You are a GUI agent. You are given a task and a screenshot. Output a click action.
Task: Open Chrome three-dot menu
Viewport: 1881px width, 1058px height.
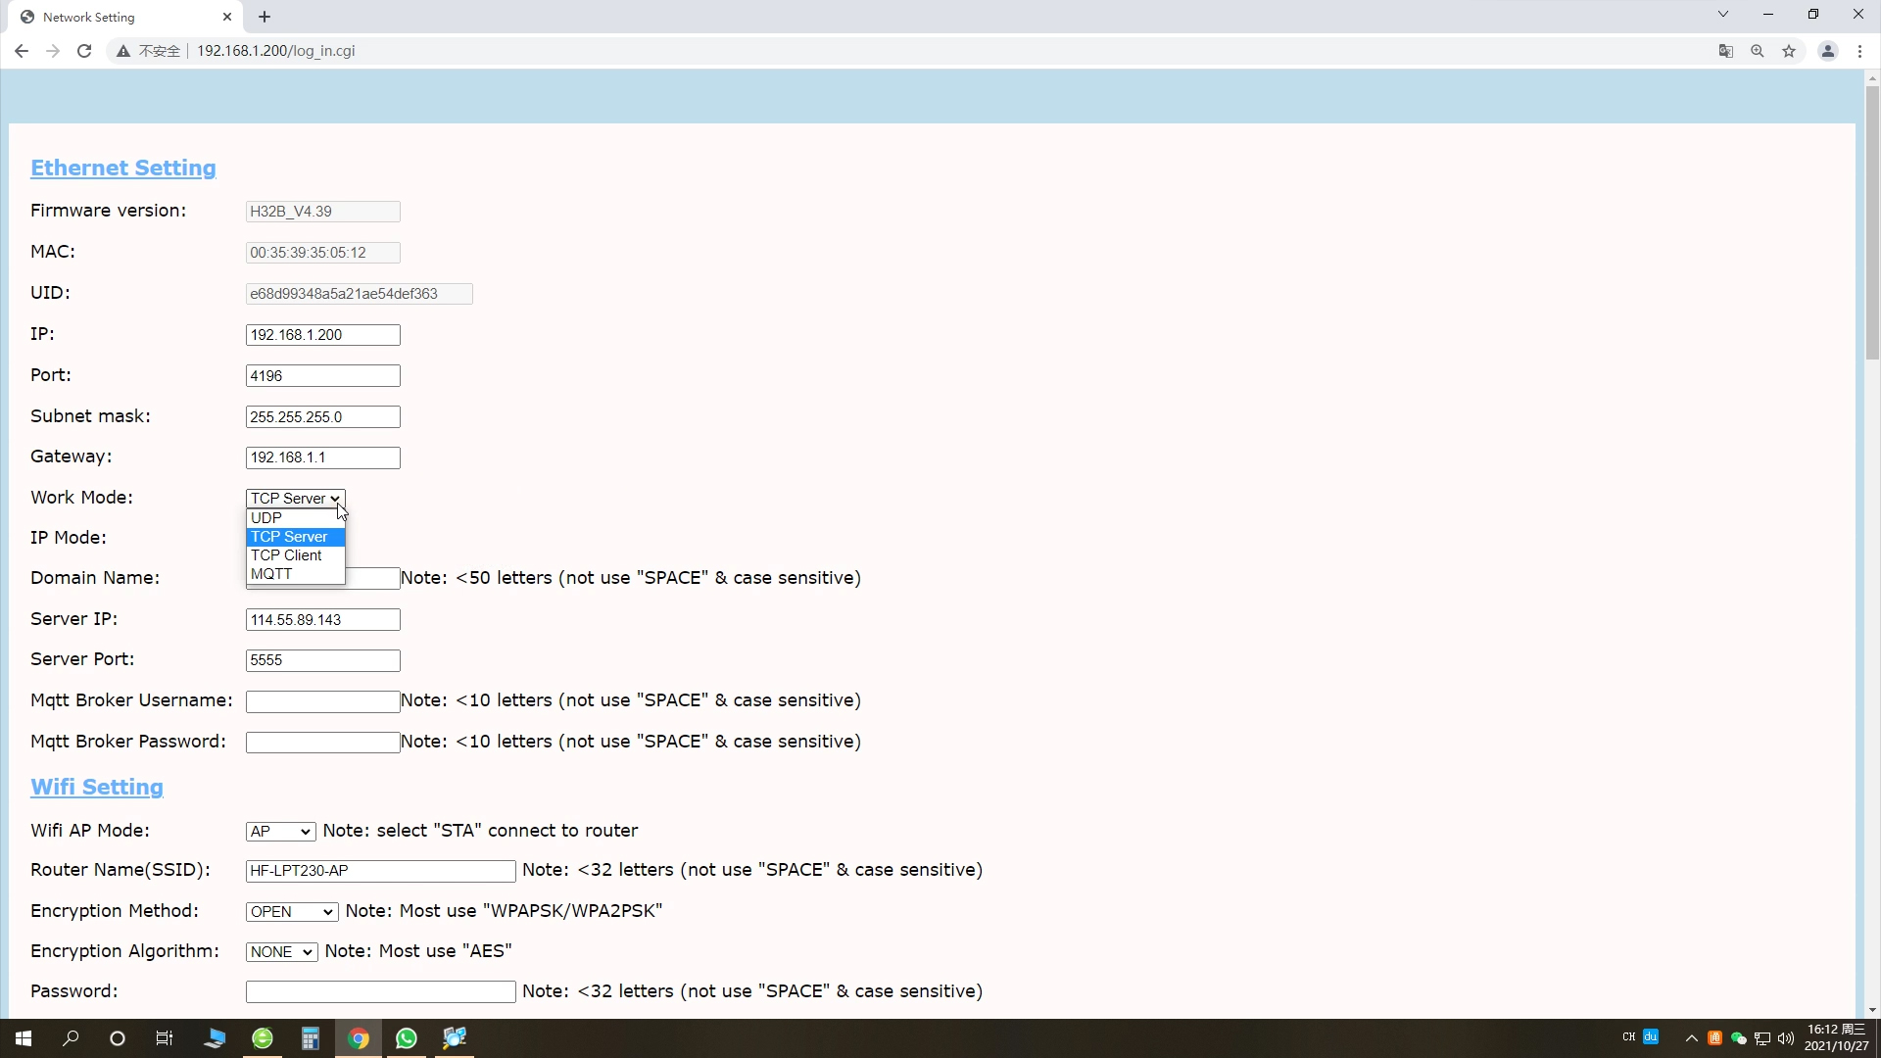tap(1859, 51)
